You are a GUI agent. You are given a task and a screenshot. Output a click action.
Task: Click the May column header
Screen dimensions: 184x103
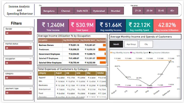(x=91, y=73)
